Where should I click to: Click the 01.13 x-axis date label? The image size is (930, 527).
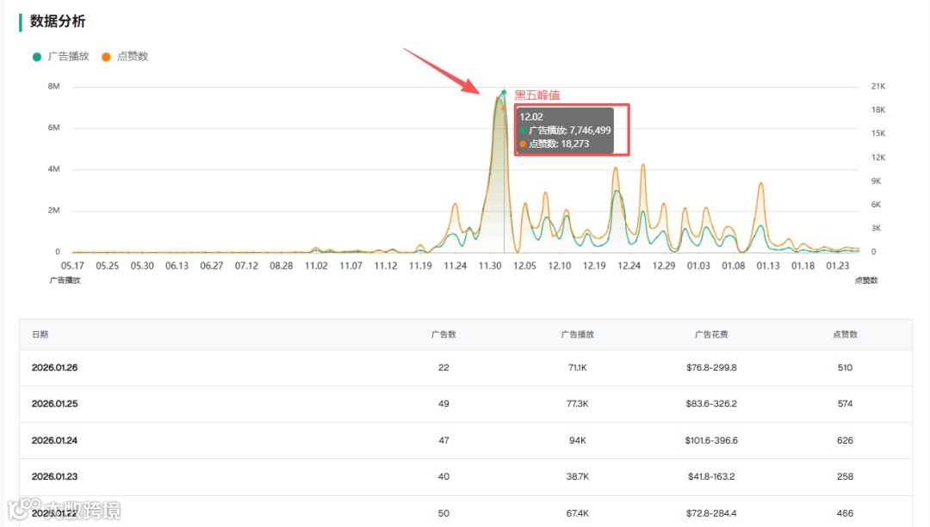click(768, 266)
